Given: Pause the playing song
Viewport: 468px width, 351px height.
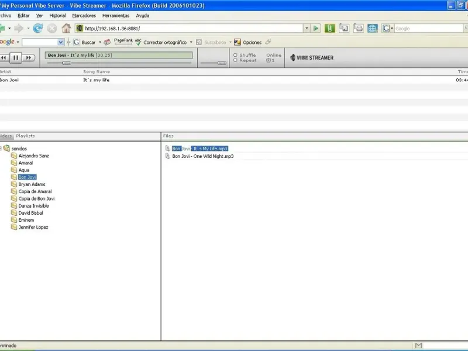Looking at the screenshot, I should point(16,57).
